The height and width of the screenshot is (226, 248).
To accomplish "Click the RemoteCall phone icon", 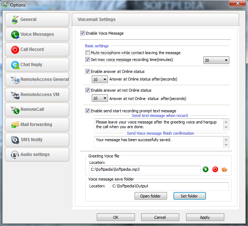I will 15,110.
